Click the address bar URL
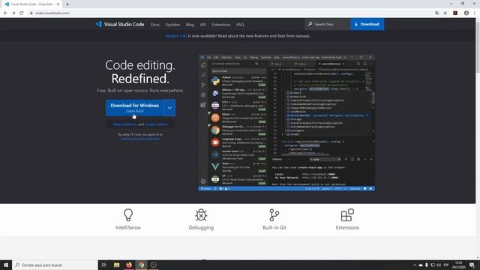Screen dimensions: 480x270 coord(52,13)
